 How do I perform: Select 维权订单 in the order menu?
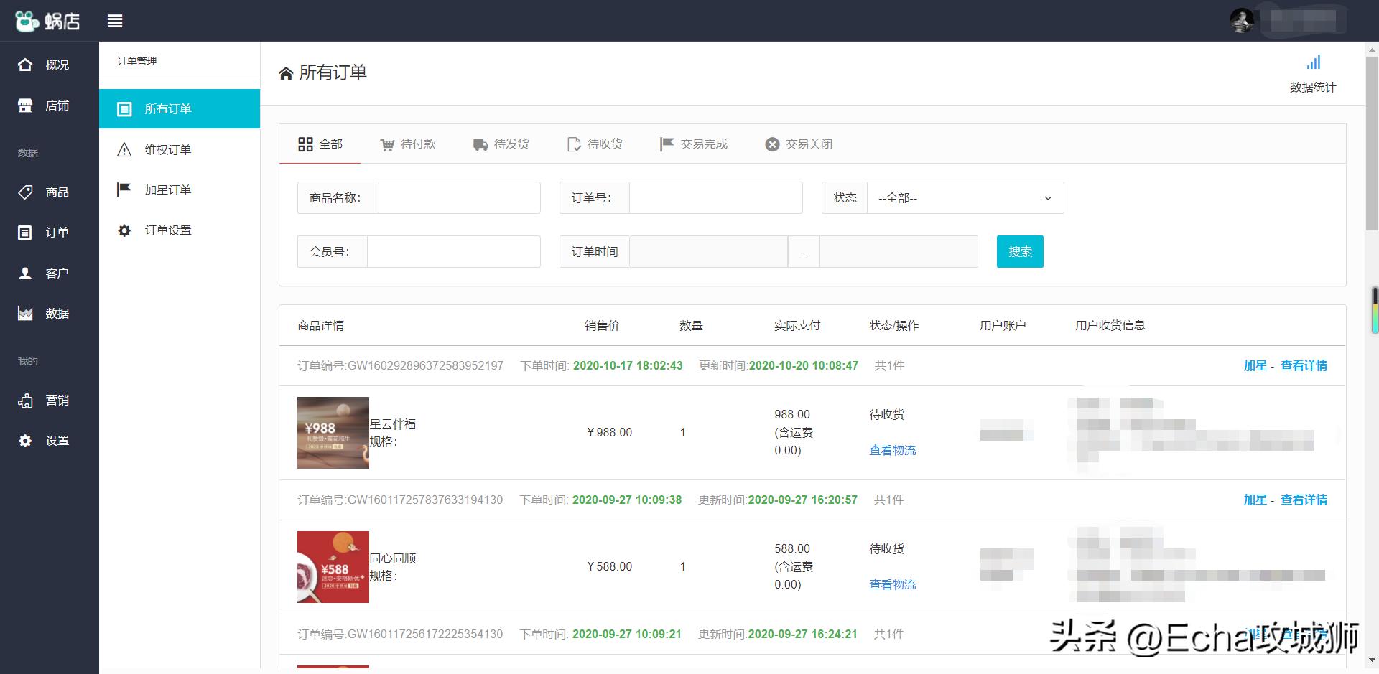coord(168,149)
